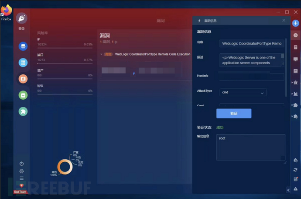Viewport: 301px width, 199px height.
Task: Click the Goby login avatar icon
Action: (x=22, y=18)
